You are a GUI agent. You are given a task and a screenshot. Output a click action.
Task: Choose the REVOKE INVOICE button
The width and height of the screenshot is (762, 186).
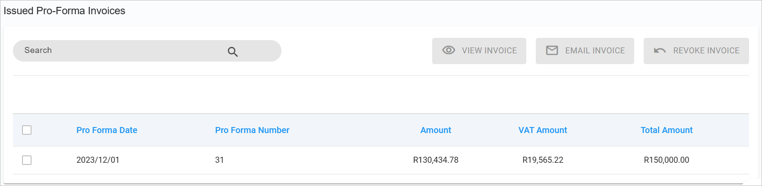(696, 51)
